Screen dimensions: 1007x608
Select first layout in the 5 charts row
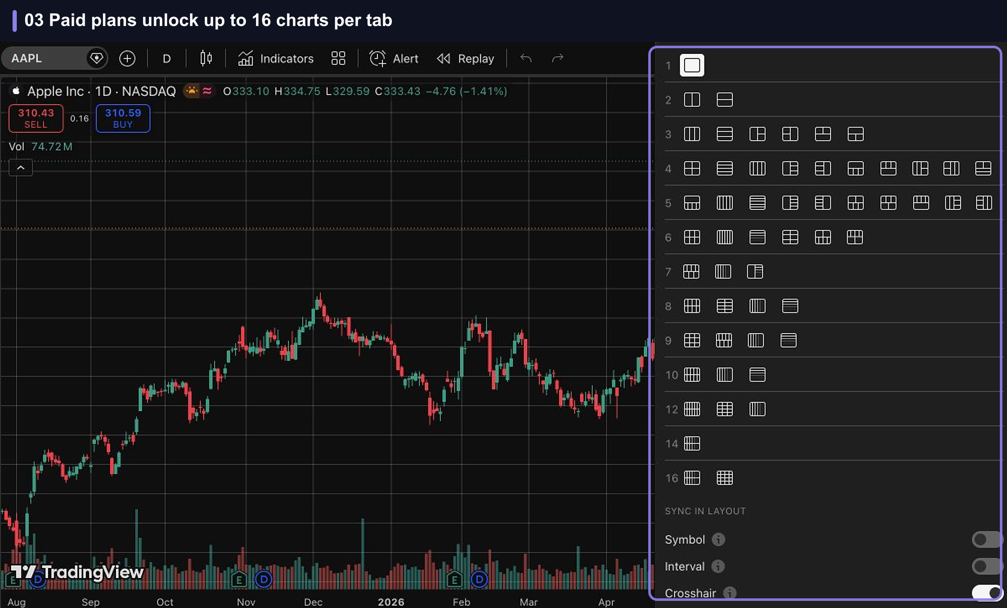pos(692,203)
